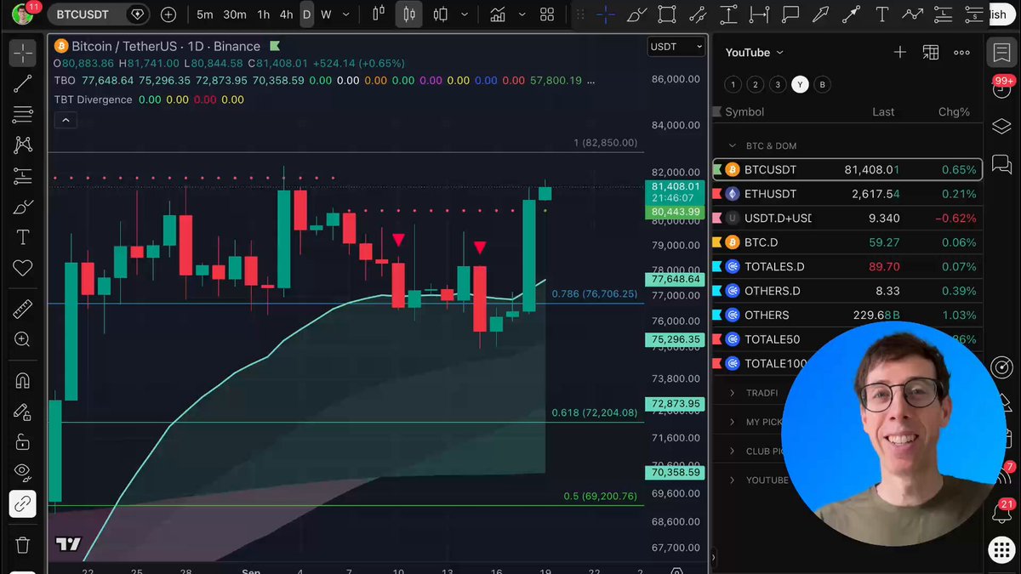Select the text tool in left sidebar
1021x574 pixels.
[23, 237]
